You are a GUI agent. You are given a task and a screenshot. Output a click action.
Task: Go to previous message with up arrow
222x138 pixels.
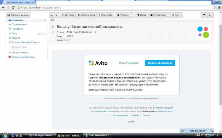(x=52, y=15)
